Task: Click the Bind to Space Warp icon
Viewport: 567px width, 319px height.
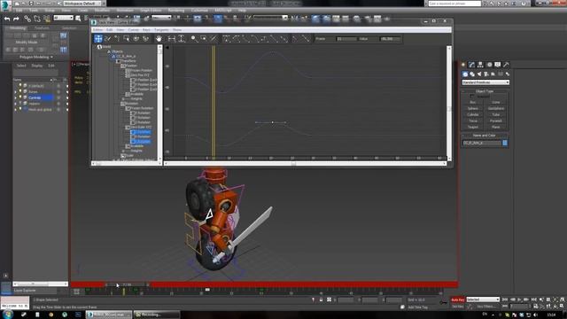Action: click(x=47, y=19)
